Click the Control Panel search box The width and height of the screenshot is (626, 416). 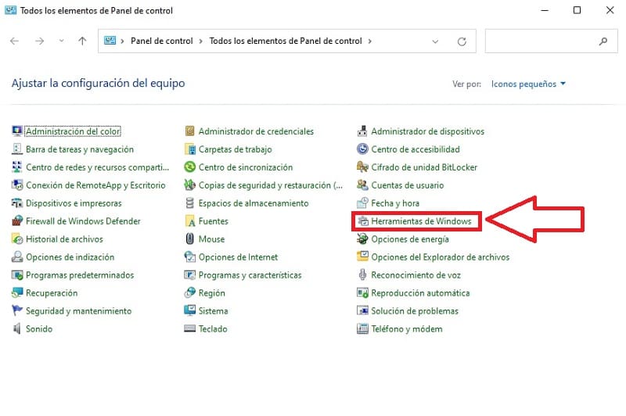(x=551, y=41)
